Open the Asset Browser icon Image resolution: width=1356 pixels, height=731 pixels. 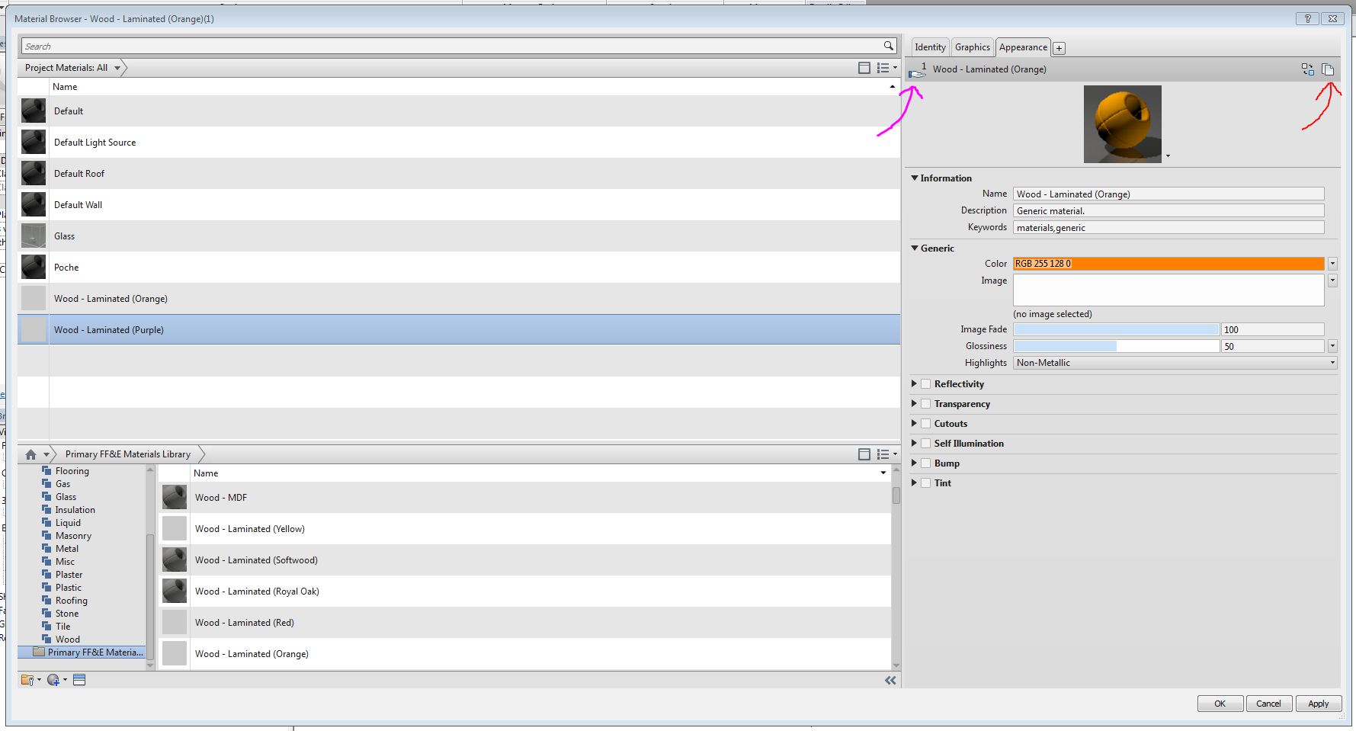tap(79, 680)
